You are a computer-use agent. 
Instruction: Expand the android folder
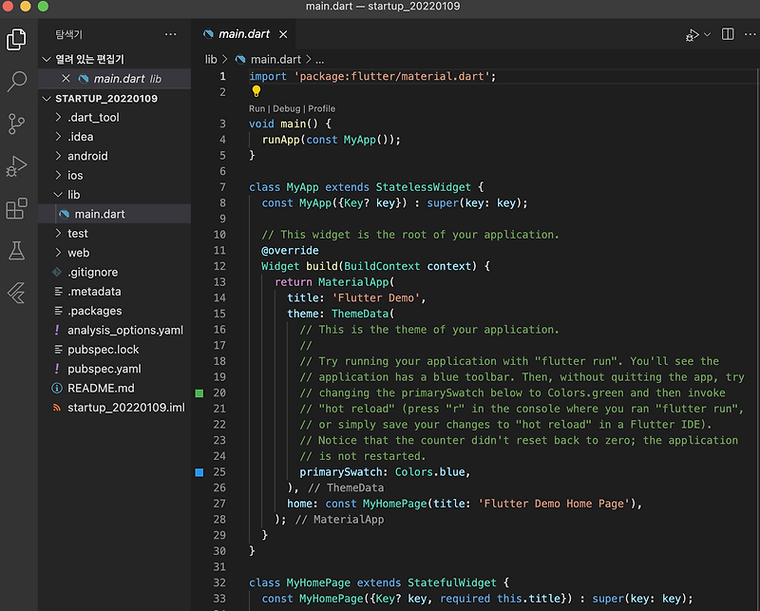coord(86,156)
